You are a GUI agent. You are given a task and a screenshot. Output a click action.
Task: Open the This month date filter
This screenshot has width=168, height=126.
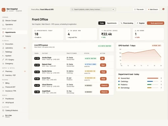coord(139,9)
